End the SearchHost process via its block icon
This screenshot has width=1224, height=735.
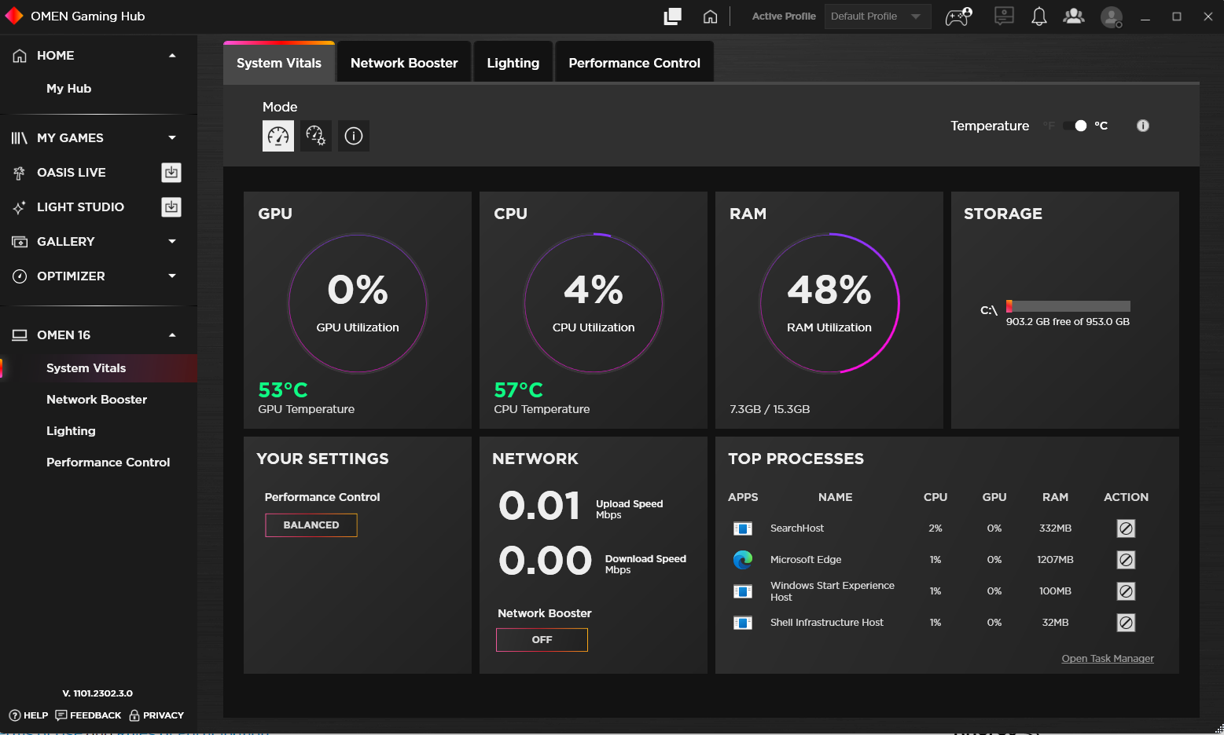click(1126, 528)
